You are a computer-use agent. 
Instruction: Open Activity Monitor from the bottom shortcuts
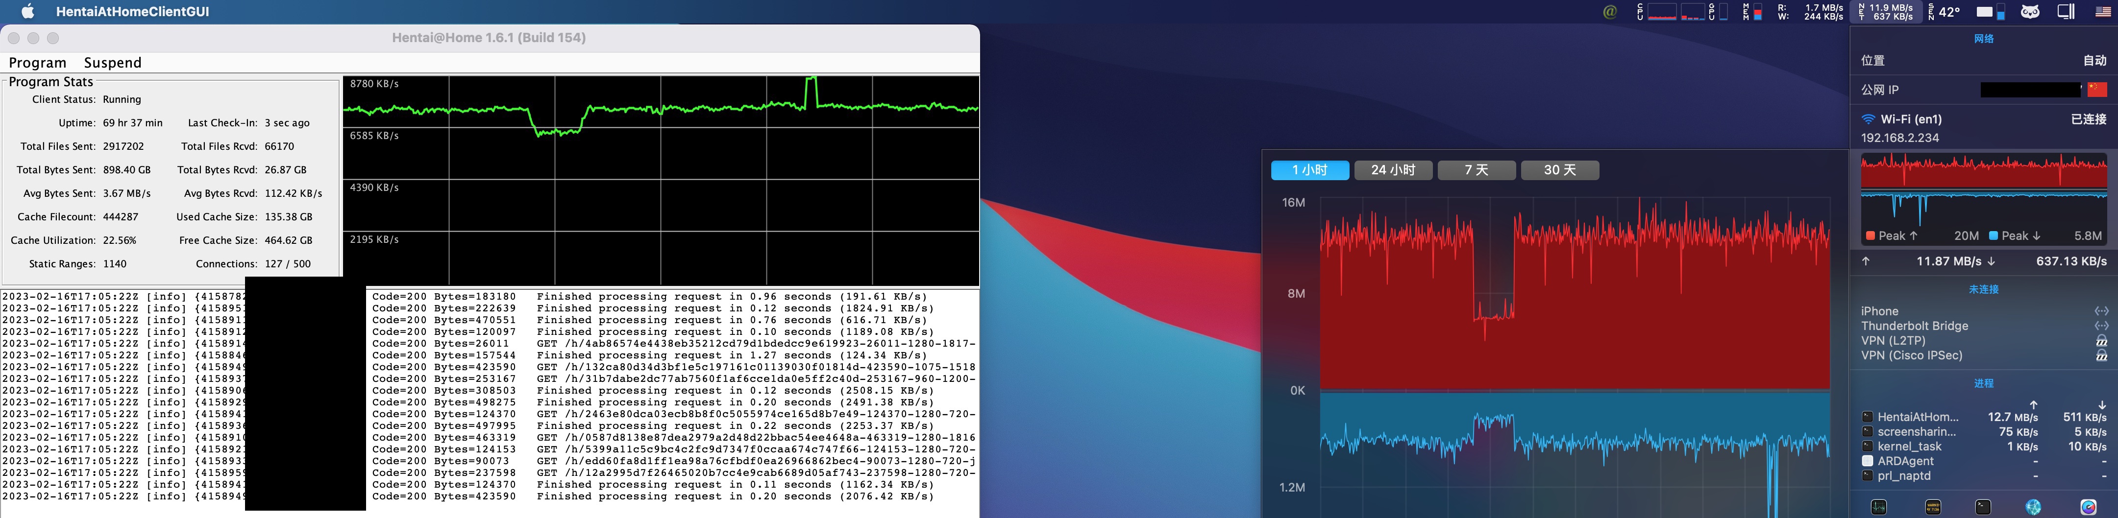1879,507
